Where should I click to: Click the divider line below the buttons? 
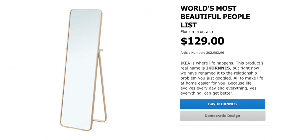pos(223,126)
